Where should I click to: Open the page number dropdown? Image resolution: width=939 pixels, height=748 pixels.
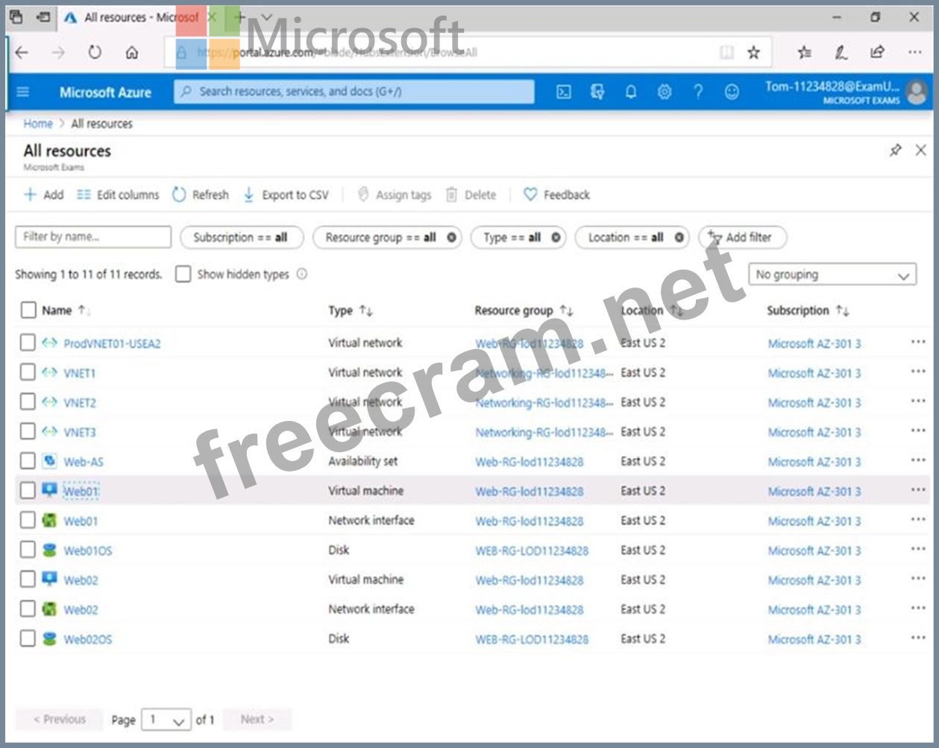coord(166,720)
